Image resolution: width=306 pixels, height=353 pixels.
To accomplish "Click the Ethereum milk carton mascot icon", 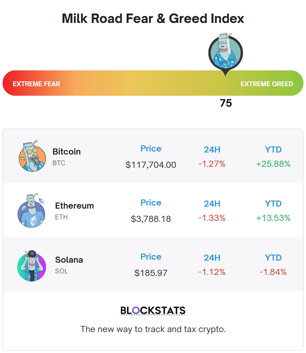I will (31, 210).
